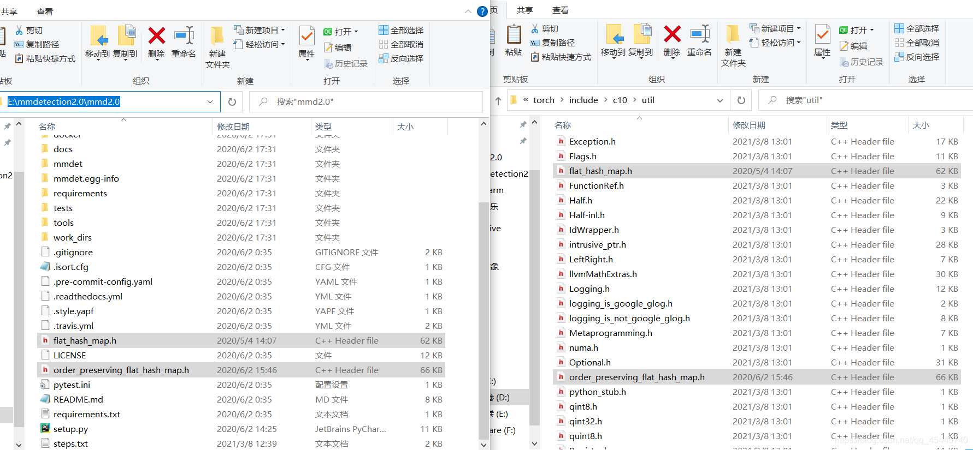Go up one level in right window
This screenshot has height=450, width=973.
(x=498, y=100)
